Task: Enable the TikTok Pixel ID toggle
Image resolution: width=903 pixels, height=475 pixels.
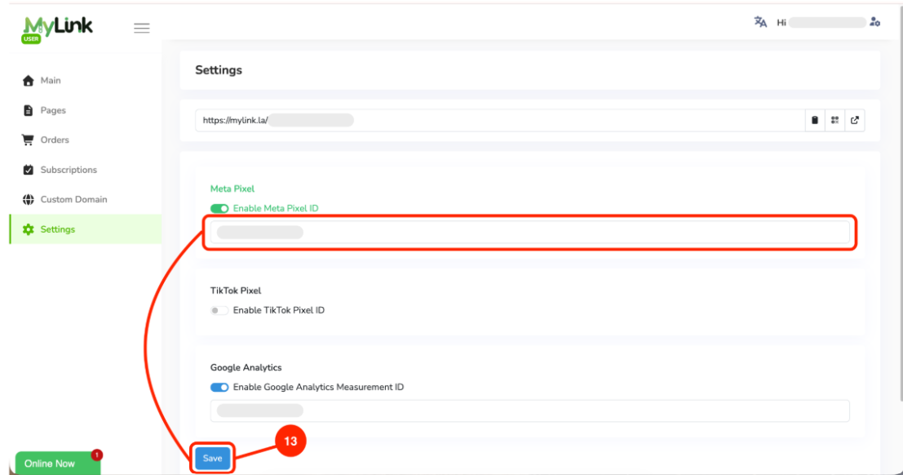Action: [219, 310]
